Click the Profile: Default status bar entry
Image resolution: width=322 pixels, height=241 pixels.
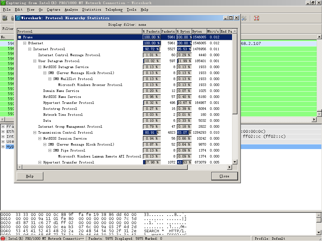pyautogui.click(x=270, y=238)
